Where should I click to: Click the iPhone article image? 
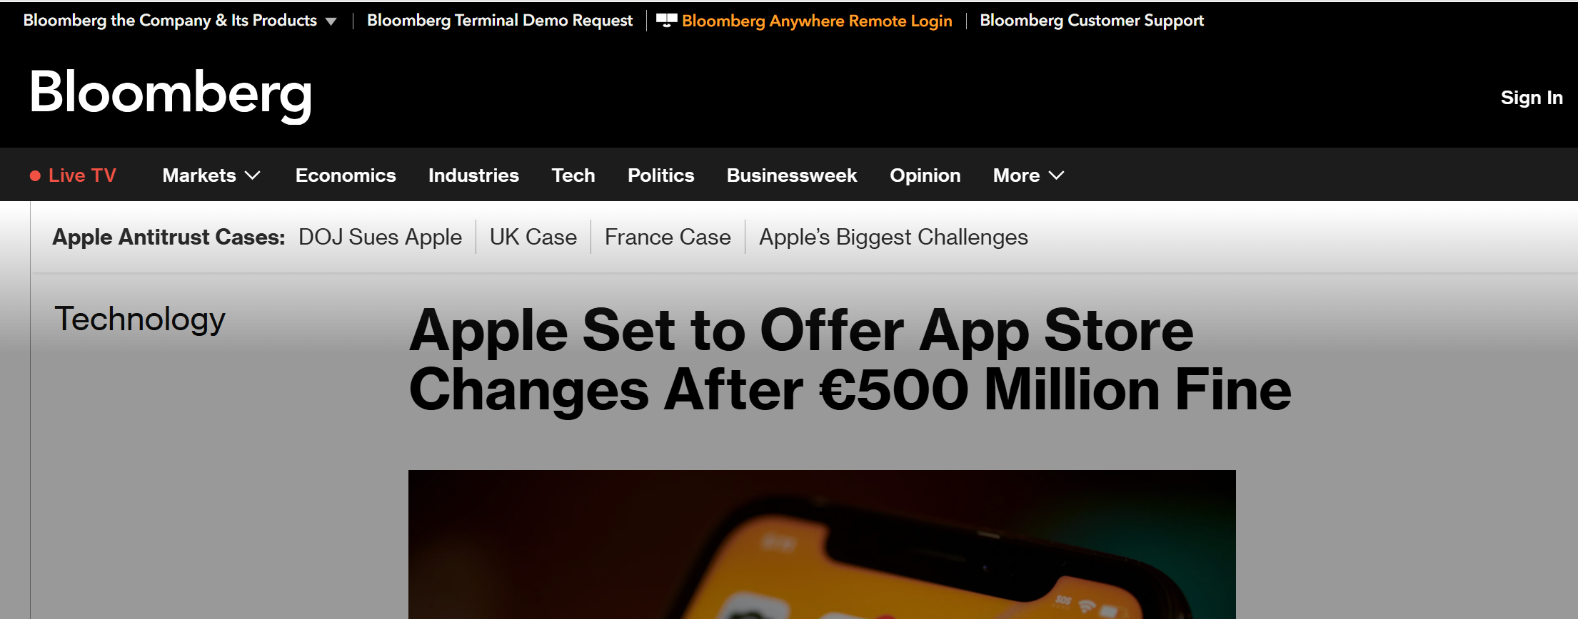tap(822, 544)
